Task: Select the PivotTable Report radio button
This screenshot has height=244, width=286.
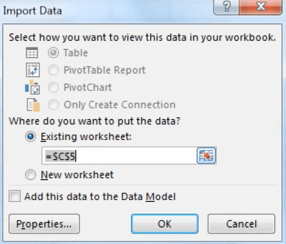Action: coord(53,70)
